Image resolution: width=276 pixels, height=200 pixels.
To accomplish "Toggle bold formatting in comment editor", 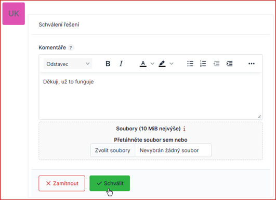I will (x=108, y=64).
